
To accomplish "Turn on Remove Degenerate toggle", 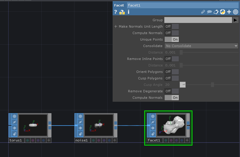I will tap(172, 91).
